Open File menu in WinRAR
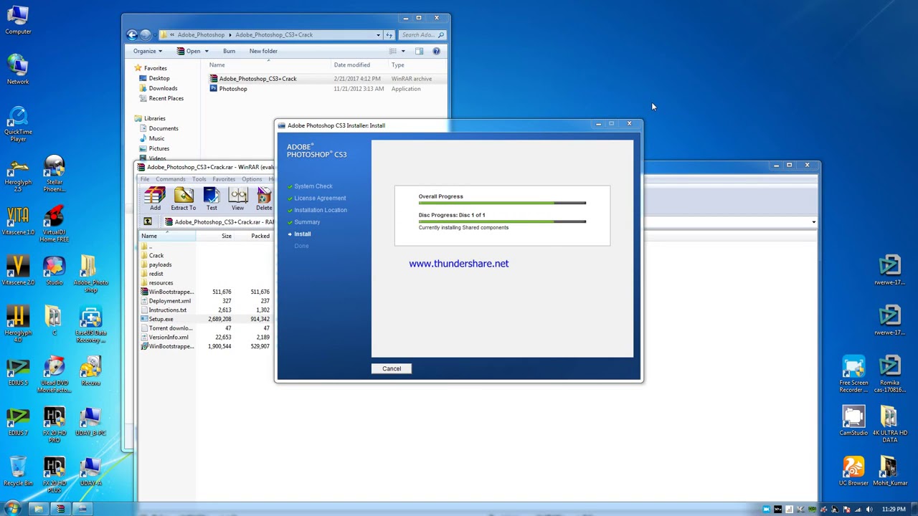 click(145, 179)
